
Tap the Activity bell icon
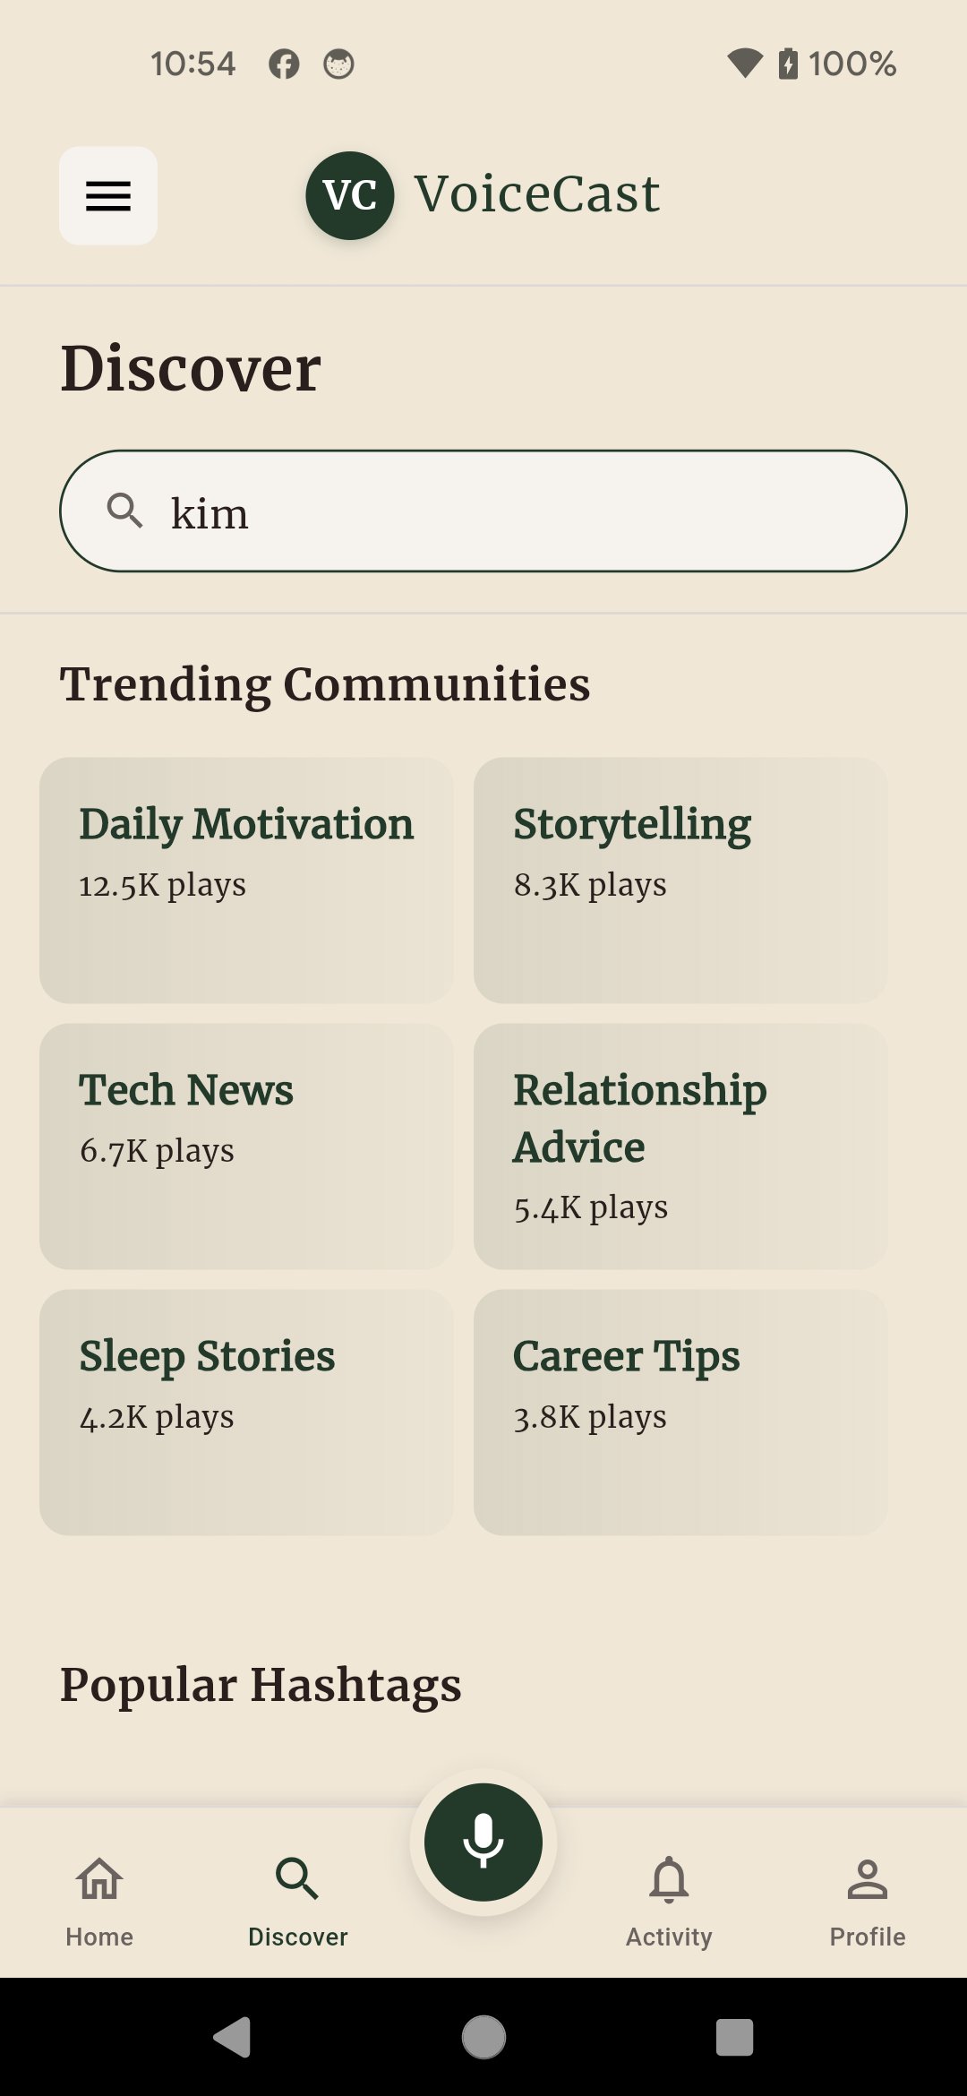(x=669, y=1878)
